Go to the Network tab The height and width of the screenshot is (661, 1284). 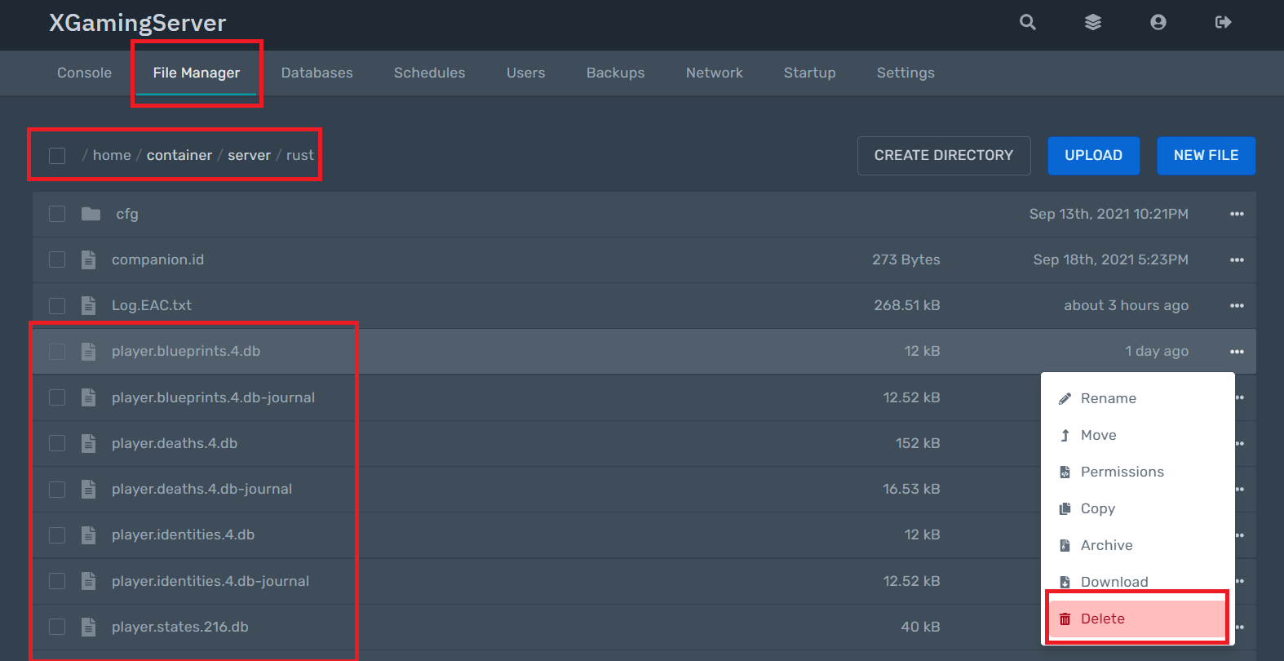coord(714,73)
